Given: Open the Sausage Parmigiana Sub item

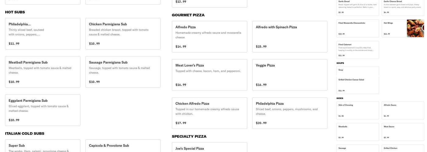Looking at the screenshot, I should coord(123,72).
